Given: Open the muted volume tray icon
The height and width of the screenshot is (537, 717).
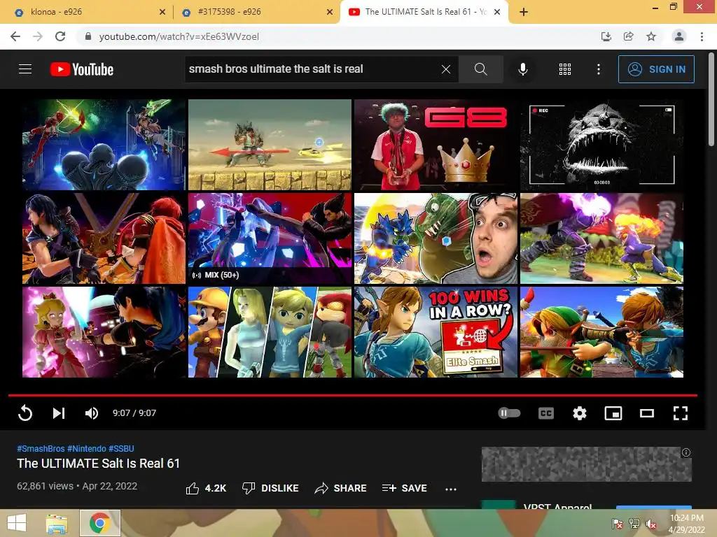Looking at the screenshot, I should pyautogui.click(x=651, y=524).
